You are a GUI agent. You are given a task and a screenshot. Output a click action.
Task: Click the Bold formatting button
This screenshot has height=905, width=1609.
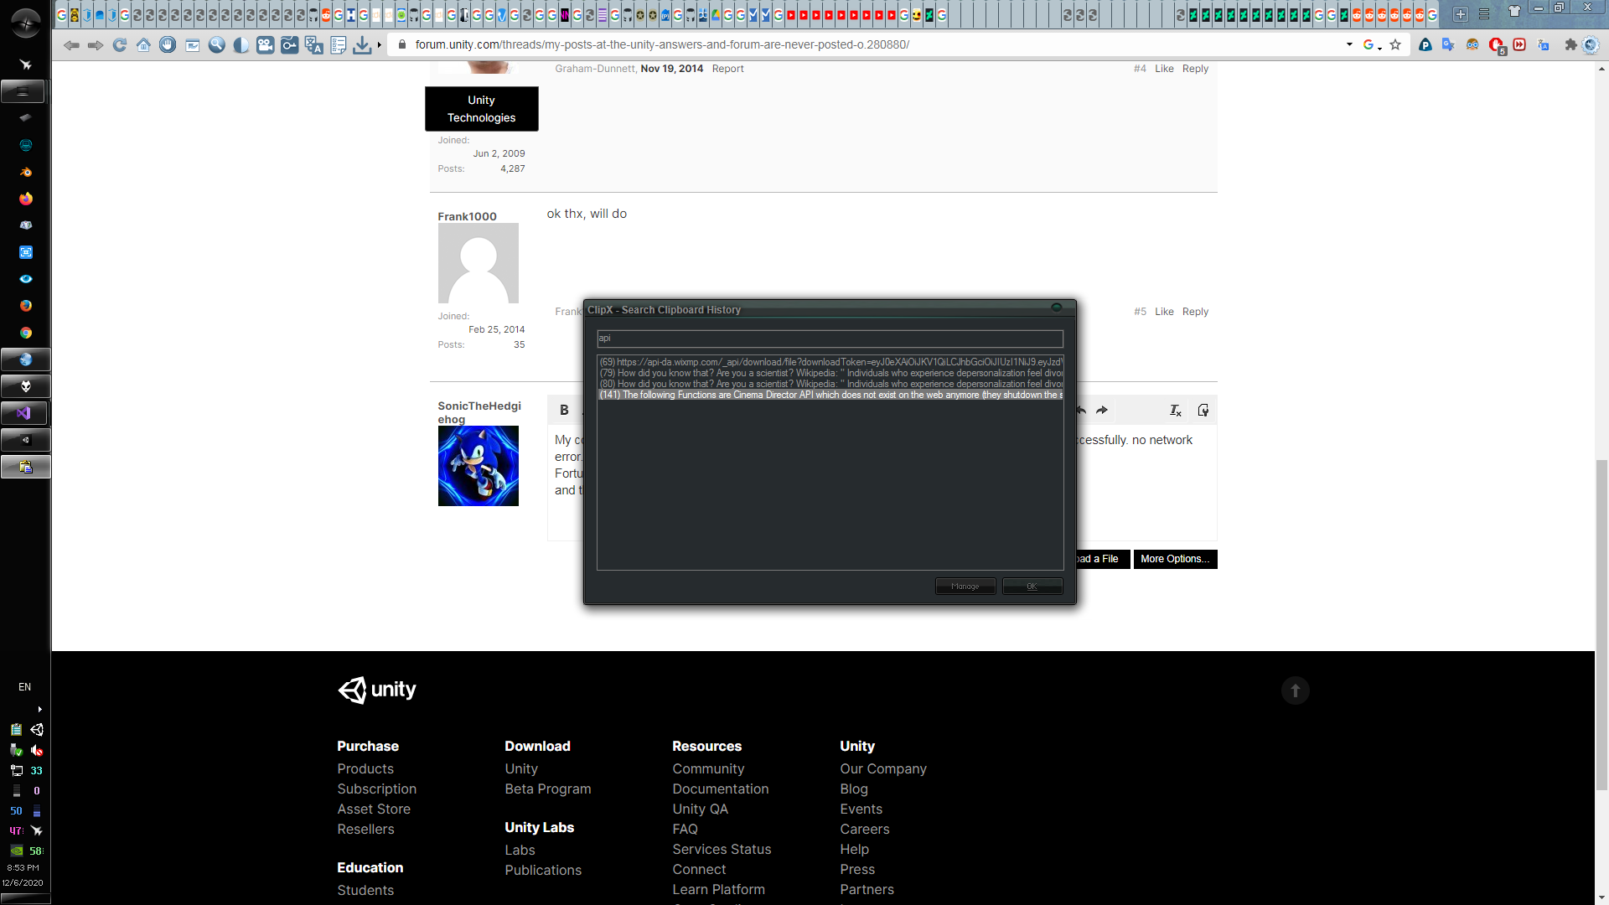[564, 410]
